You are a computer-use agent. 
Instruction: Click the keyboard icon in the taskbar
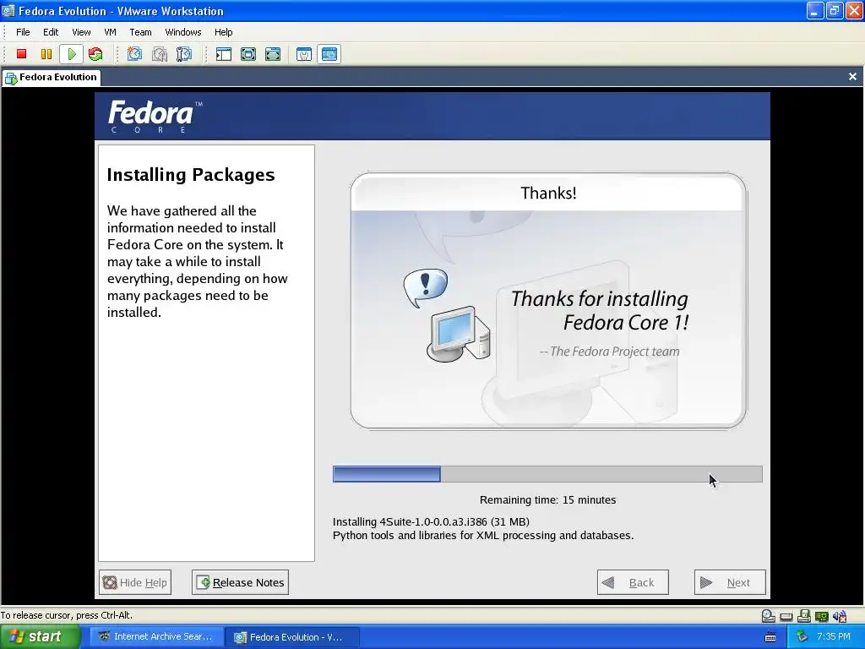point(770,637)
